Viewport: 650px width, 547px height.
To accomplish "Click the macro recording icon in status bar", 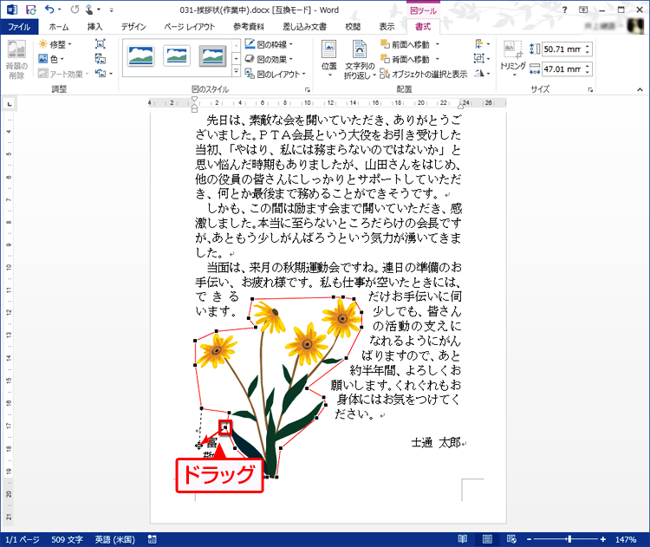I will [153, 539].
